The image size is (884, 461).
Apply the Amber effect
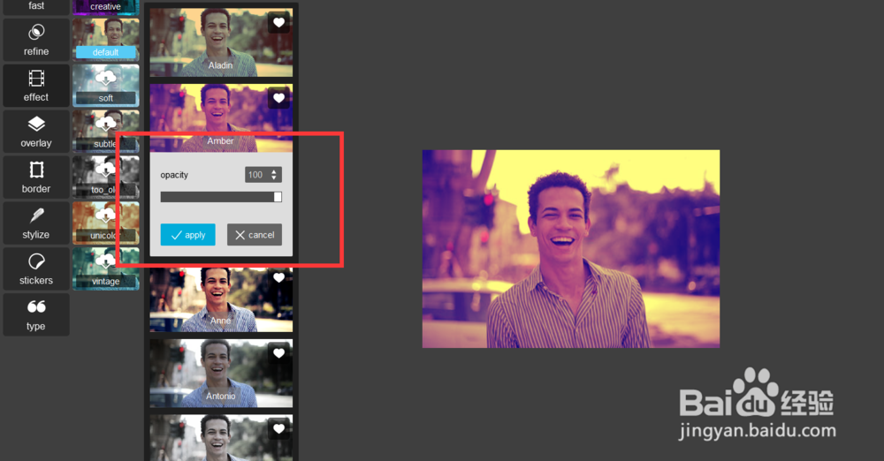point(187,234)
